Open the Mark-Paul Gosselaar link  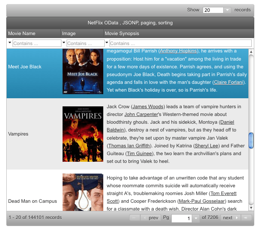[x=202, y=201]
